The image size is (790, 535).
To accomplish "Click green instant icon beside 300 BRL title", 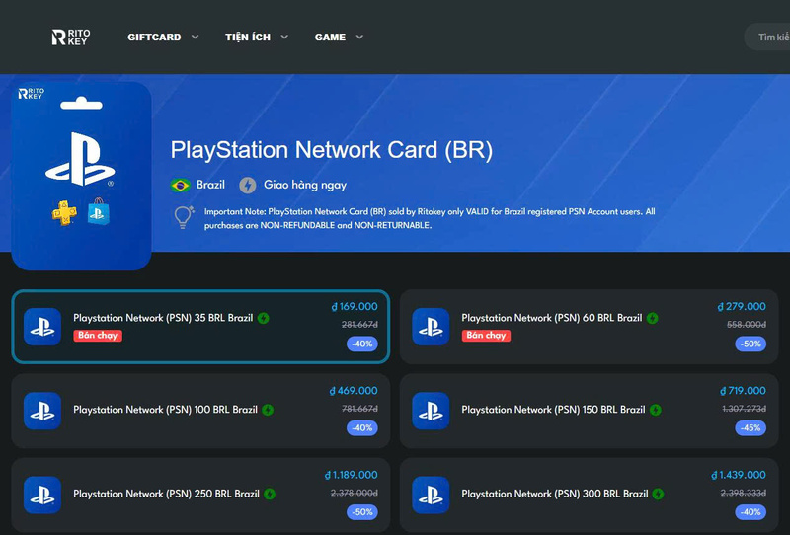I will click(658, 494).
